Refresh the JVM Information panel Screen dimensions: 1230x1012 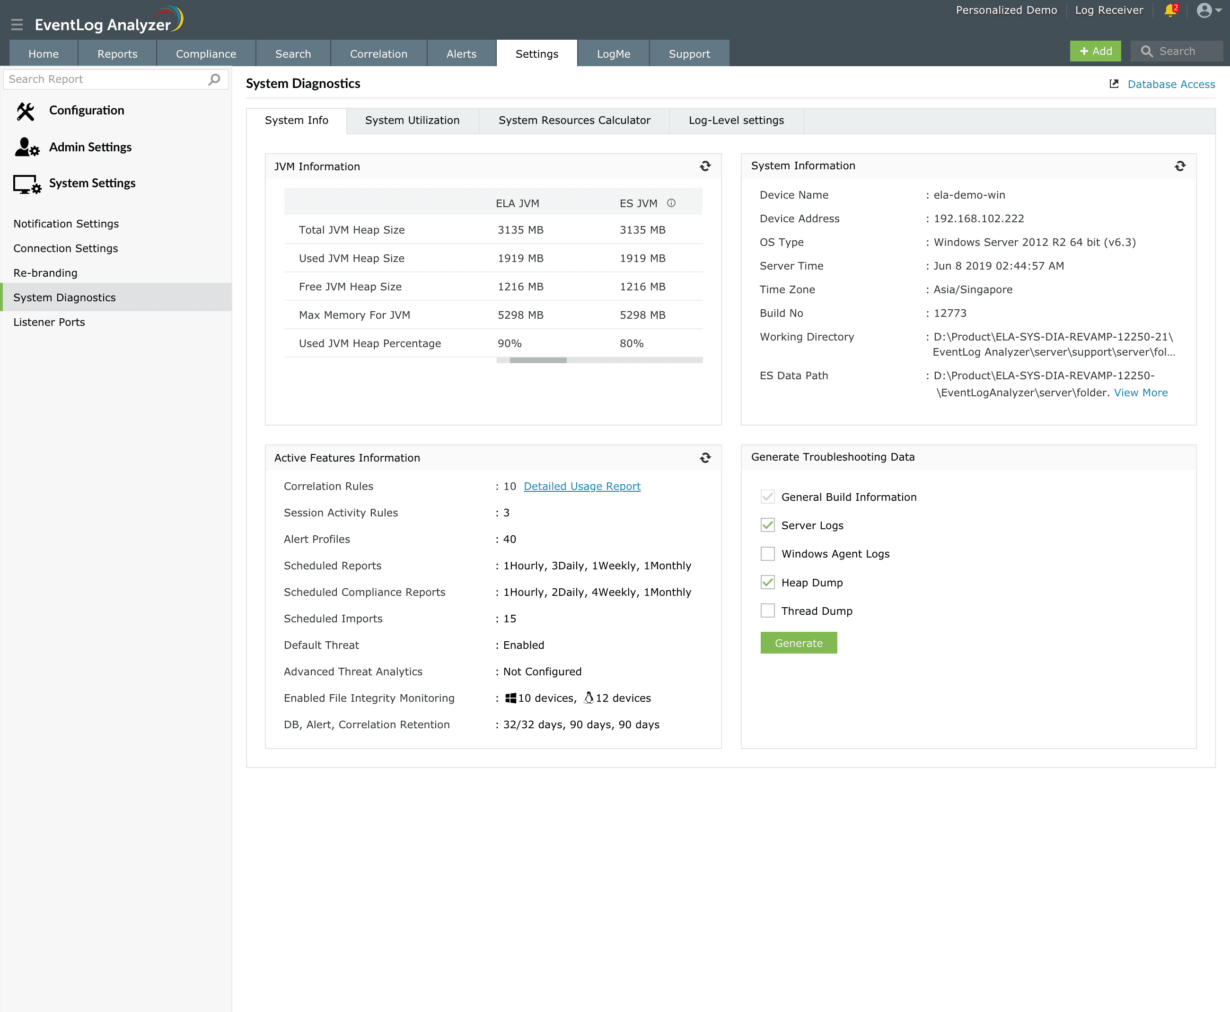coord(705,167)
